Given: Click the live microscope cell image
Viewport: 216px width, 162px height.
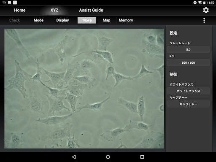Looking at the screenshot, I should click(84, 89).
